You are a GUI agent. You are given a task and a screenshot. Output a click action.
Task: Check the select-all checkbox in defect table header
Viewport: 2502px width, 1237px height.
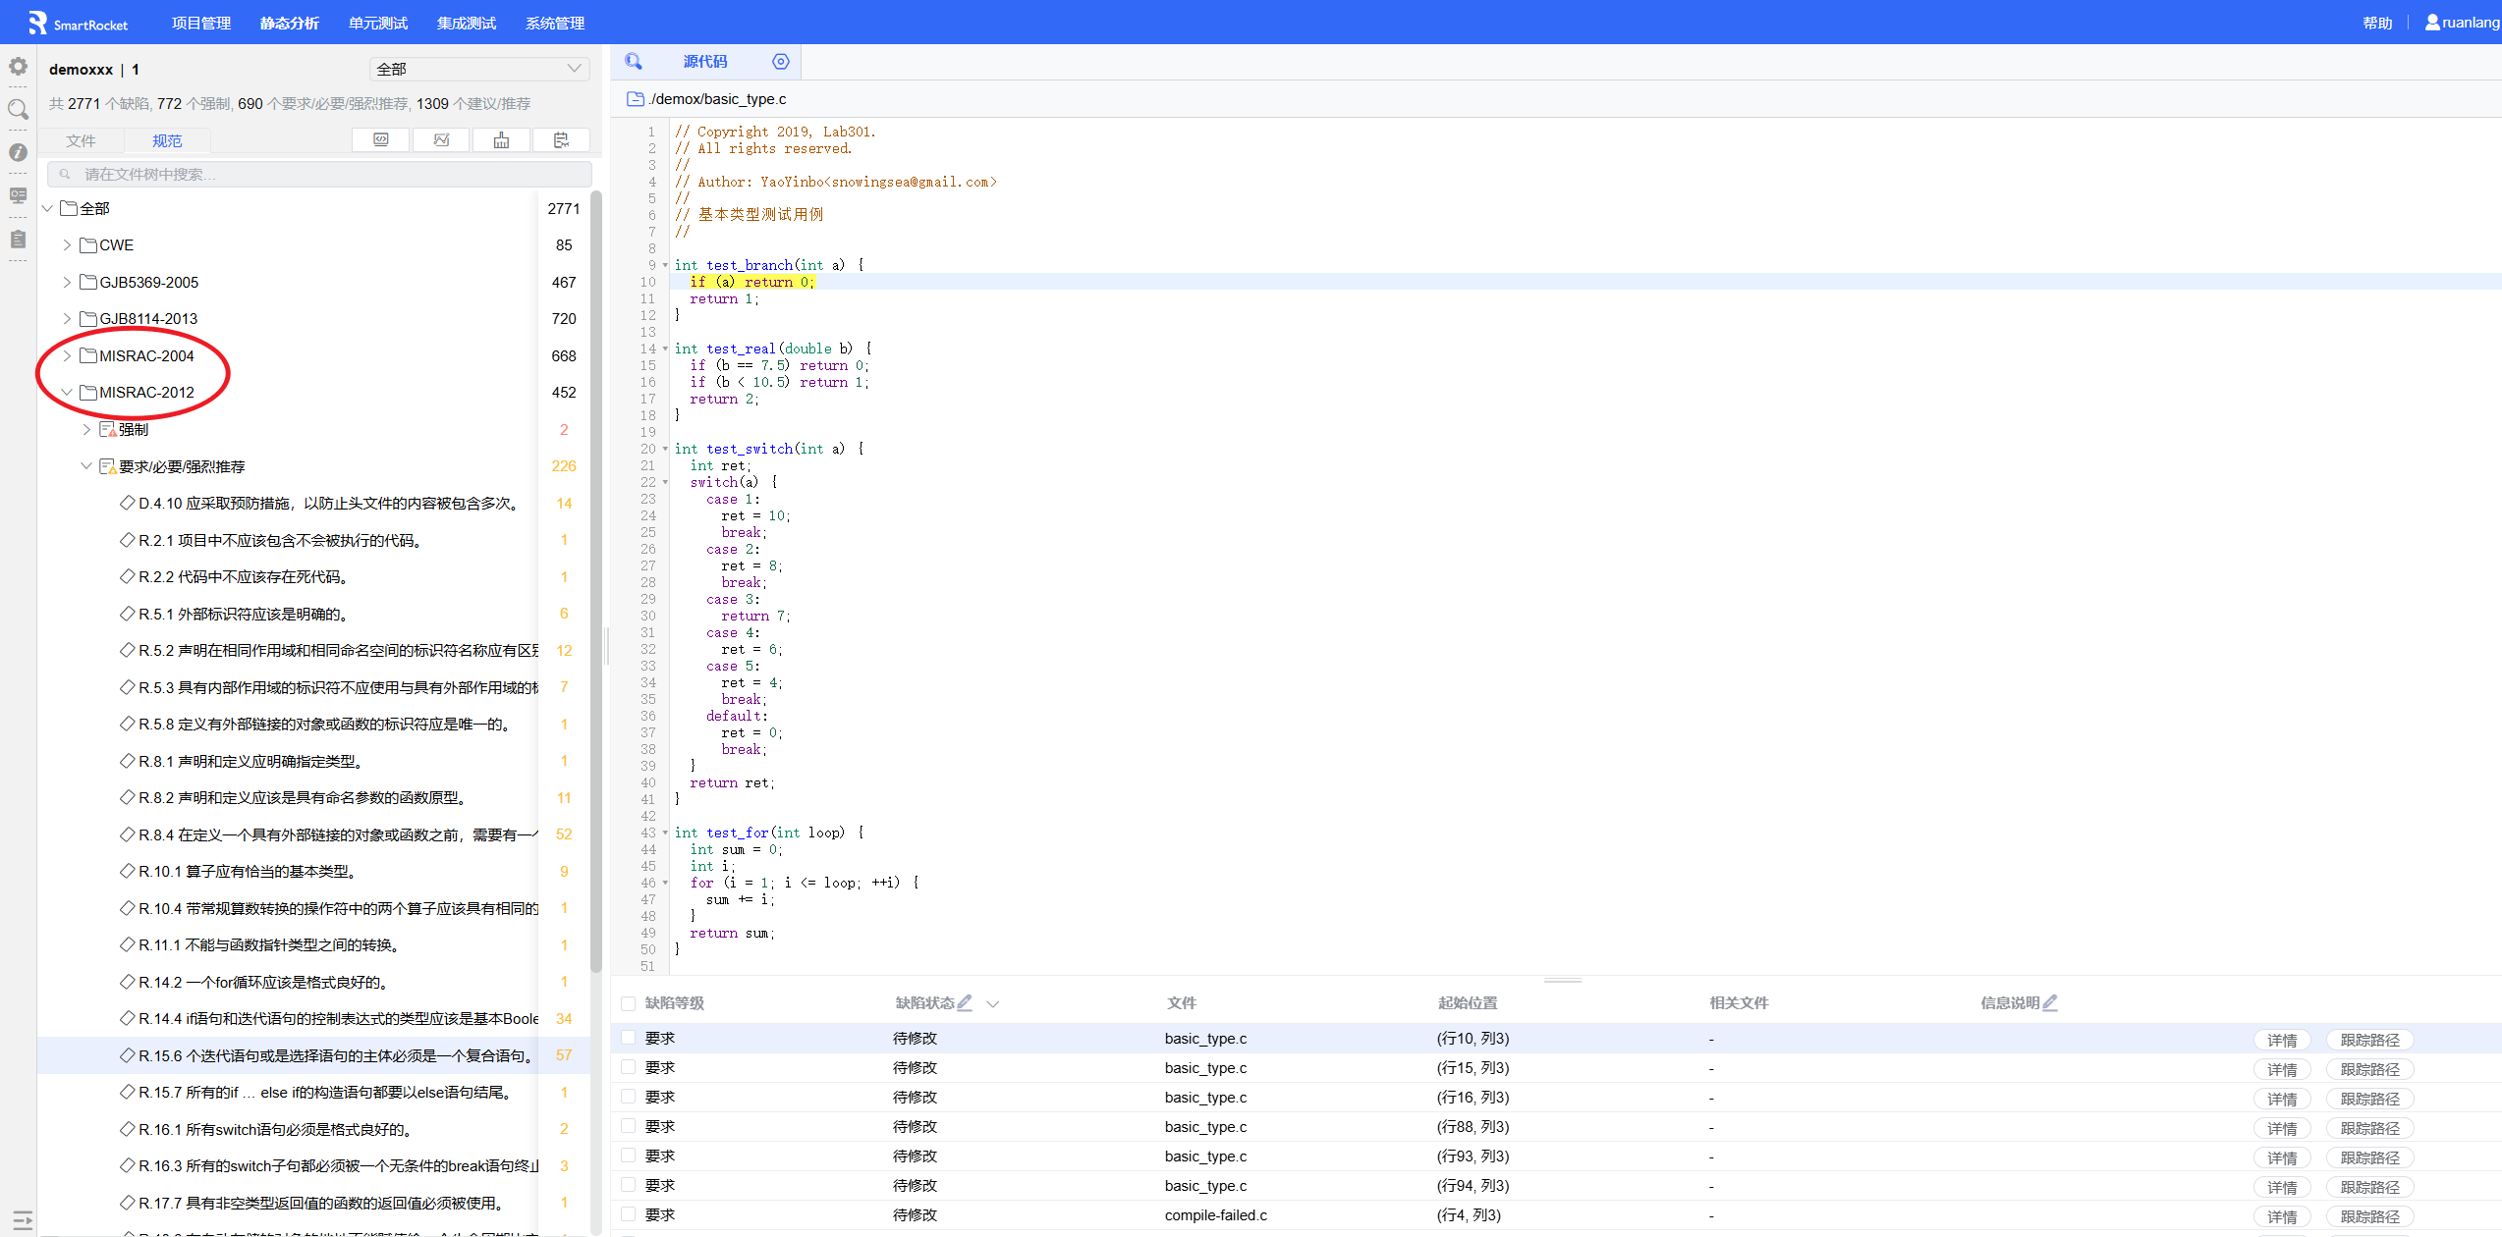pos(628,1003)
